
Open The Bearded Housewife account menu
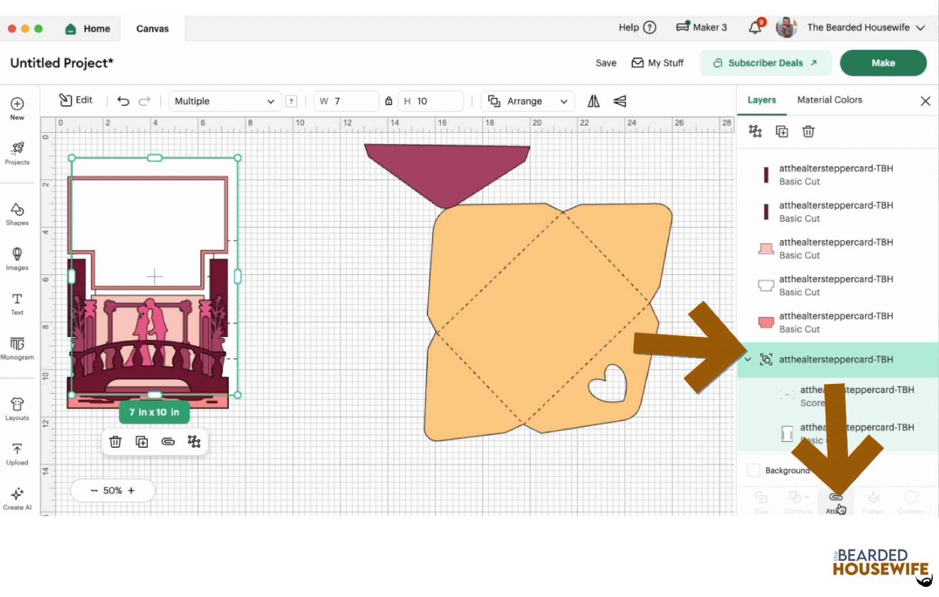858,28
